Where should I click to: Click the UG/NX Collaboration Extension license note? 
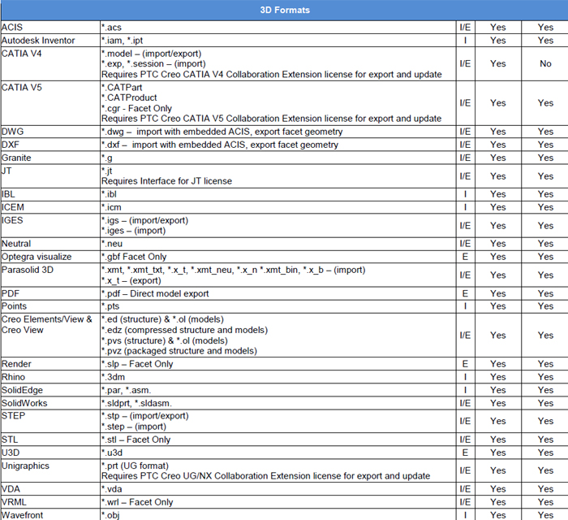click(266, 476)
